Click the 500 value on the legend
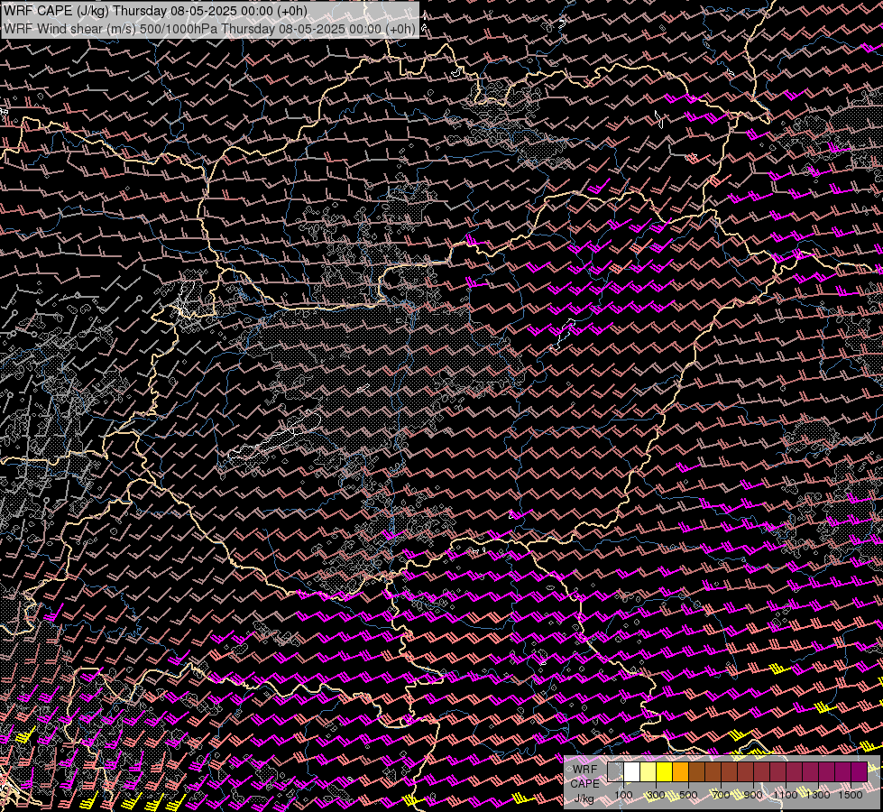 [x=688, y=795]
